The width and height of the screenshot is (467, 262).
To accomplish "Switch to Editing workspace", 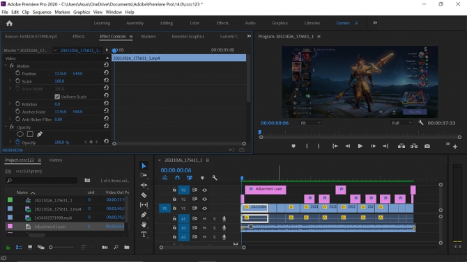I will pos(167,23).
